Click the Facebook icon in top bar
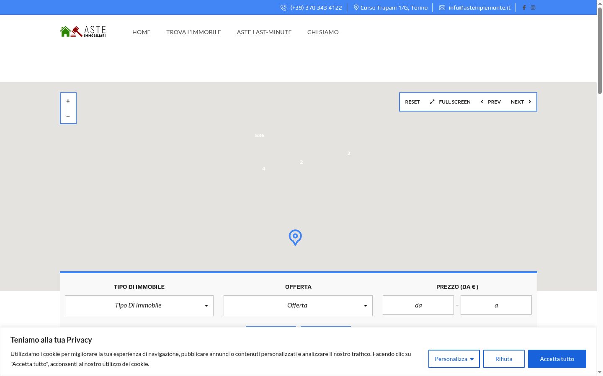Screen dimensions: 603x376 [524, 8]
